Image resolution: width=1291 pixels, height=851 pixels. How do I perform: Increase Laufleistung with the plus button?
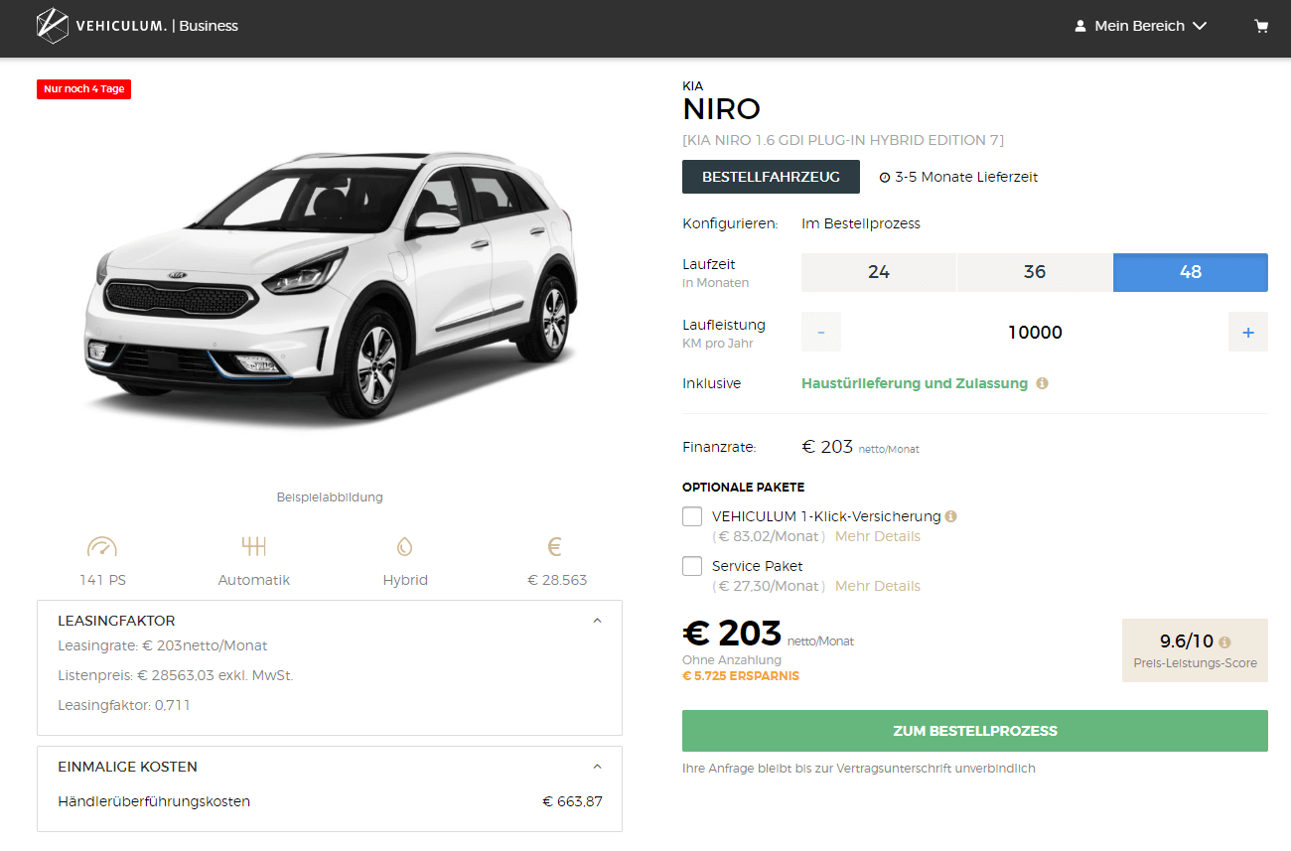click(x=1248, y=332)
